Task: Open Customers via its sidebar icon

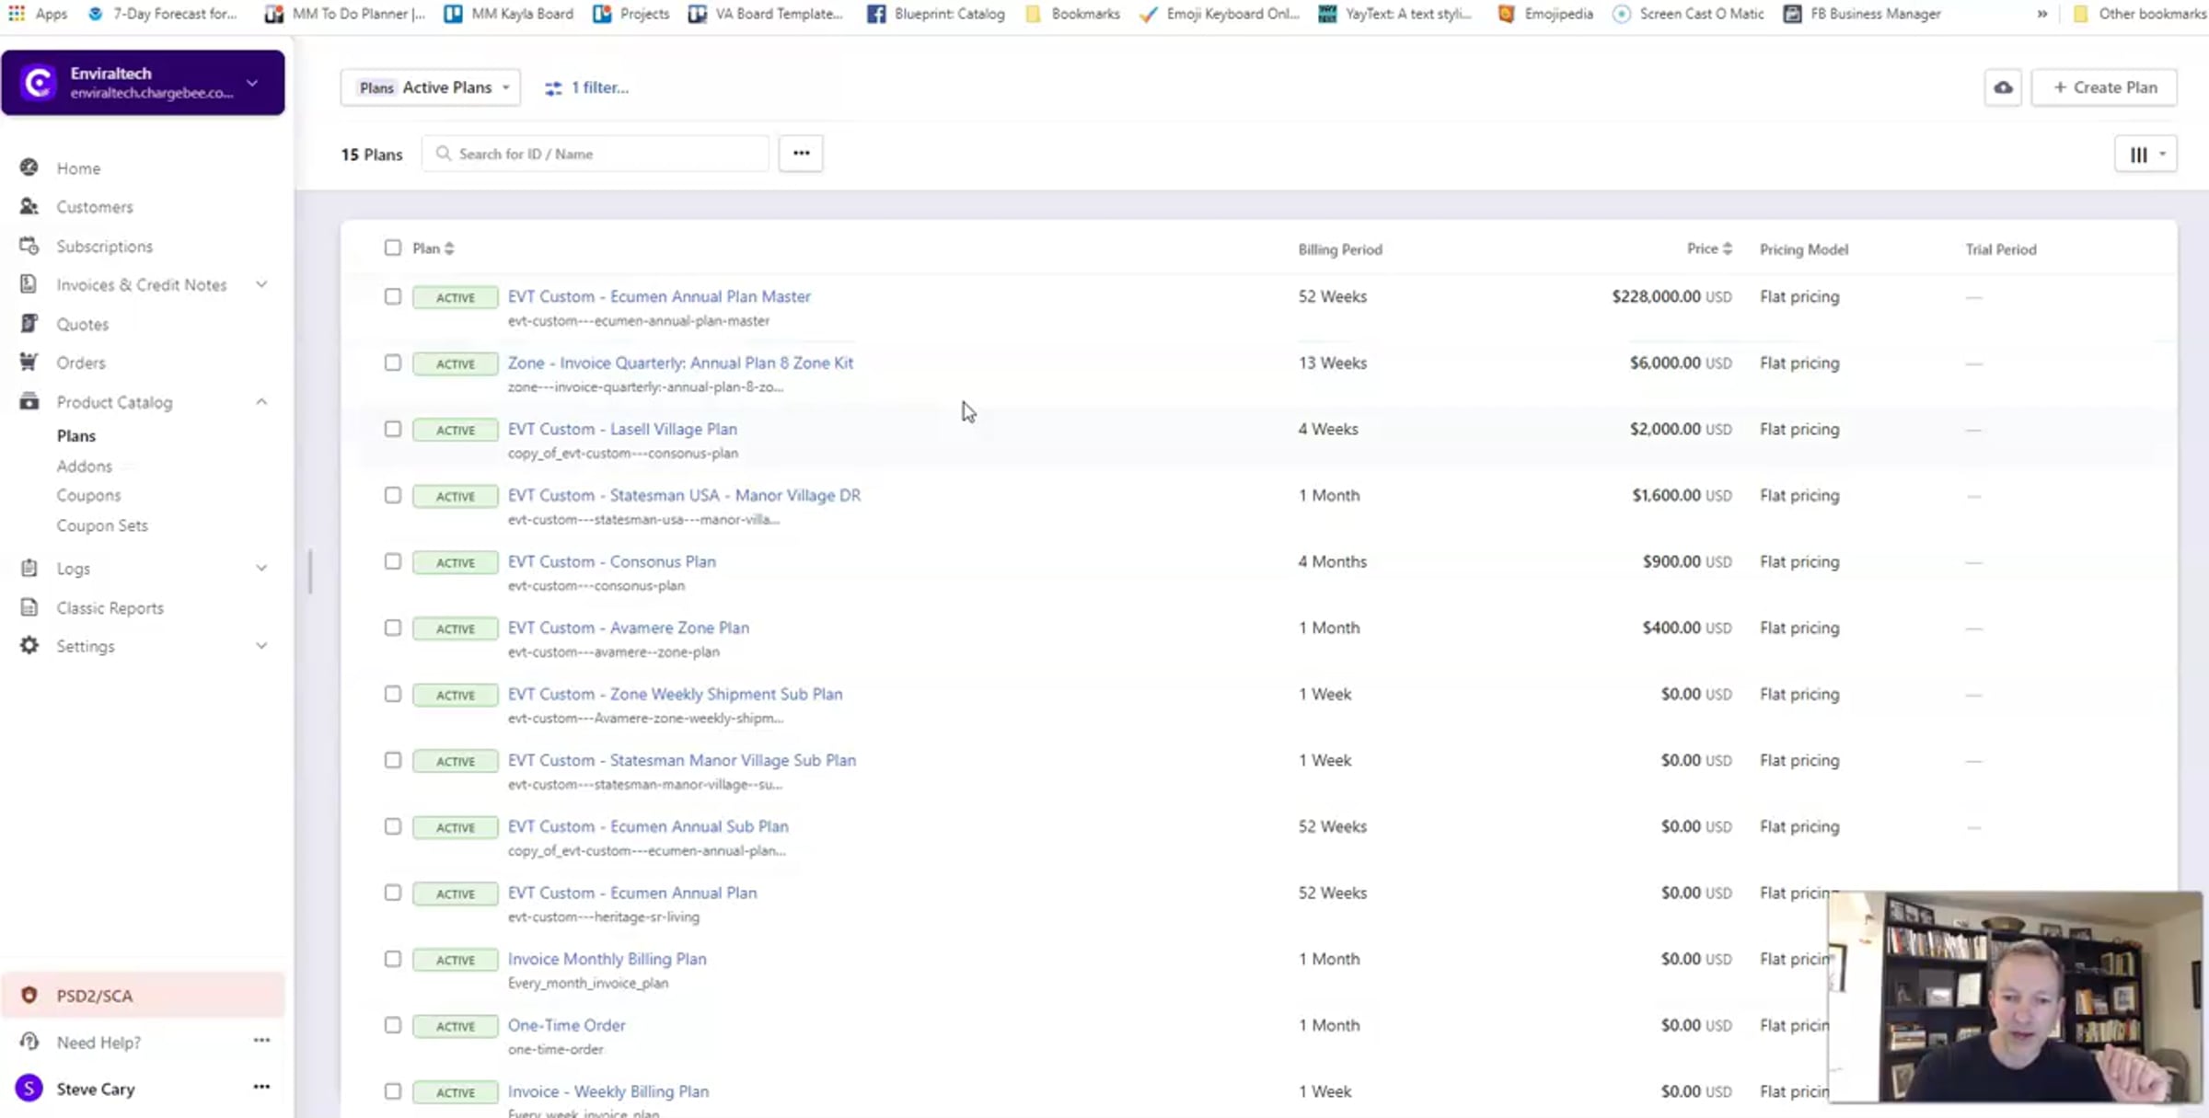Action: click(29, 206)
